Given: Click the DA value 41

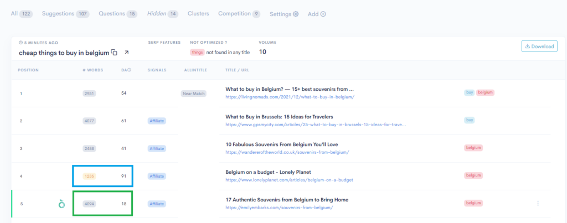Looking at the screenshot, I should pyautogui.click(x=123, y=148).
